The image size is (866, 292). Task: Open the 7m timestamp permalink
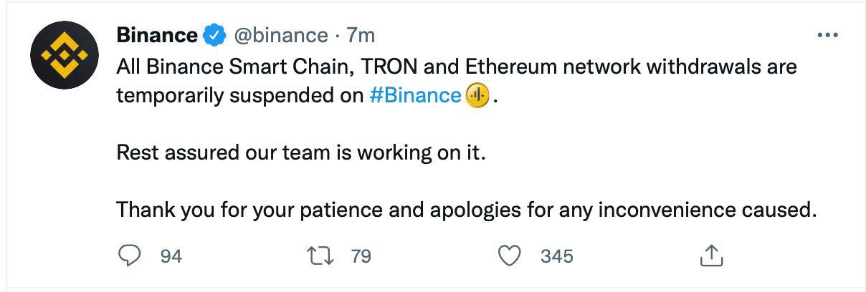click(361, 34)
